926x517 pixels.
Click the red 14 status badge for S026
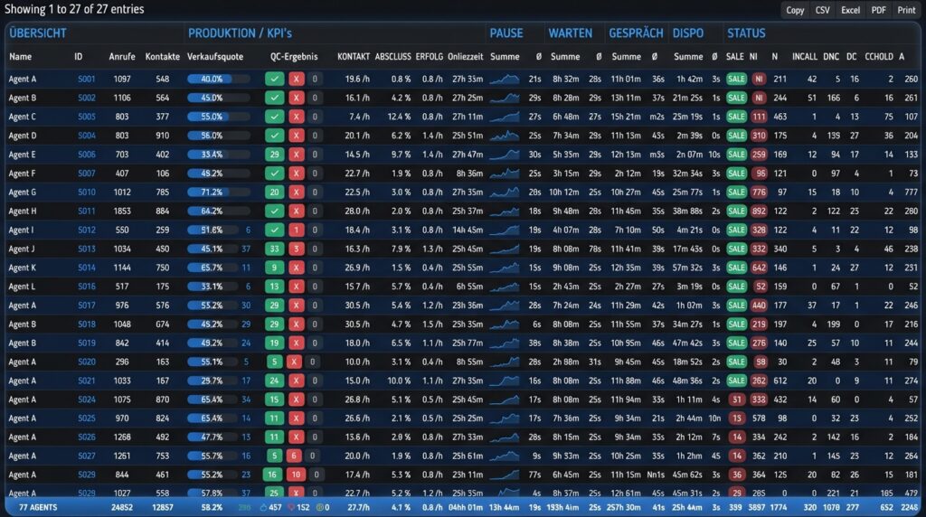(736, 437)
